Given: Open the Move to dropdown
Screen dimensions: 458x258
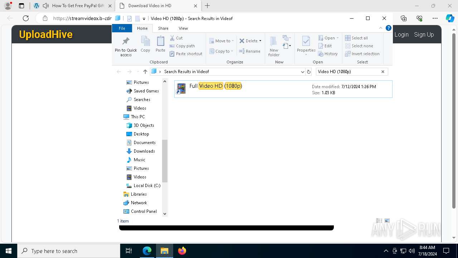Looking at the screenshot, I should [x=221, y=41].
